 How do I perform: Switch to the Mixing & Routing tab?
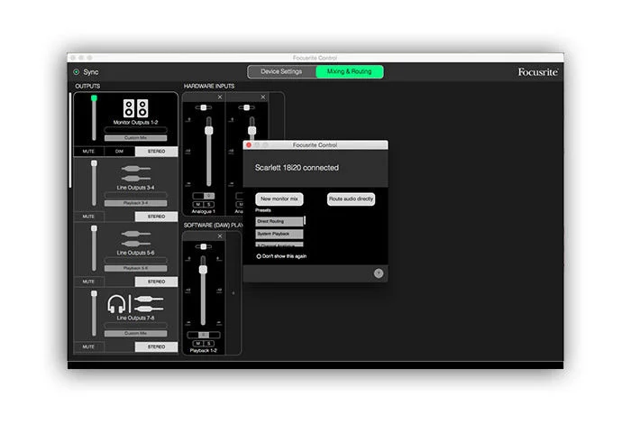coord(350,71)
